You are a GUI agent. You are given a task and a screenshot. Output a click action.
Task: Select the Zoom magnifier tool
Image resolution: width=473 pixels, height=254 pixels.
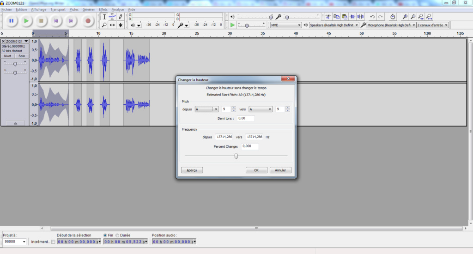[x=104, y=25]
